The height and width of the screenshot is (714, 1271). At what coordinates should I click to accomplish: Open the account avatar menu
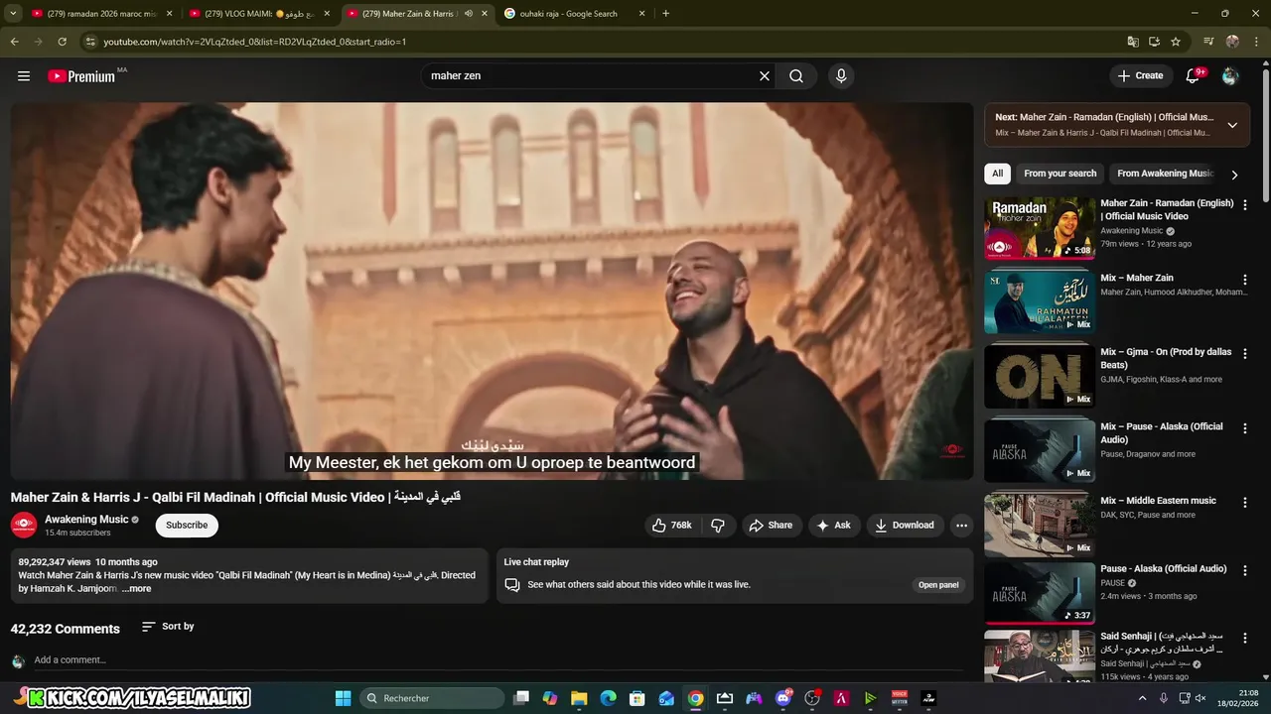[x=1230, y=76]
